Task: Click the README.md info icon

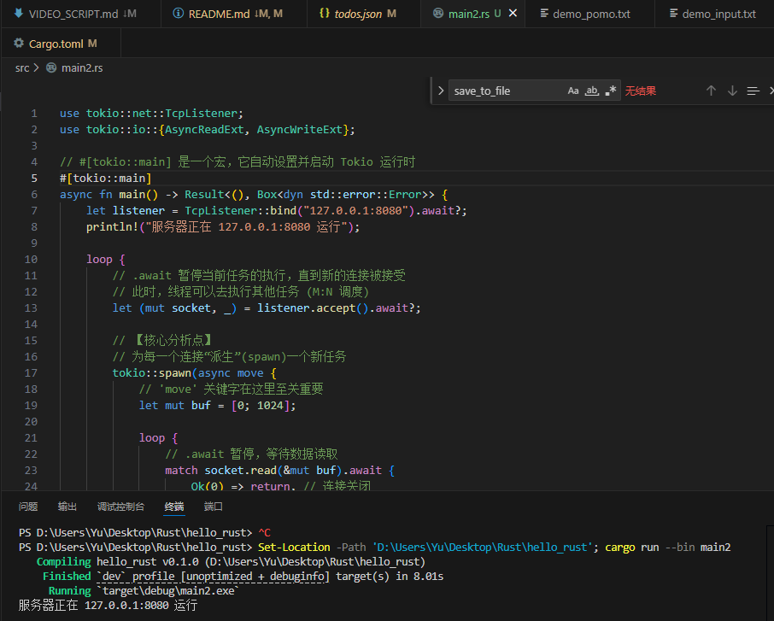Action: pyautogui.click(x=178, y=14)
